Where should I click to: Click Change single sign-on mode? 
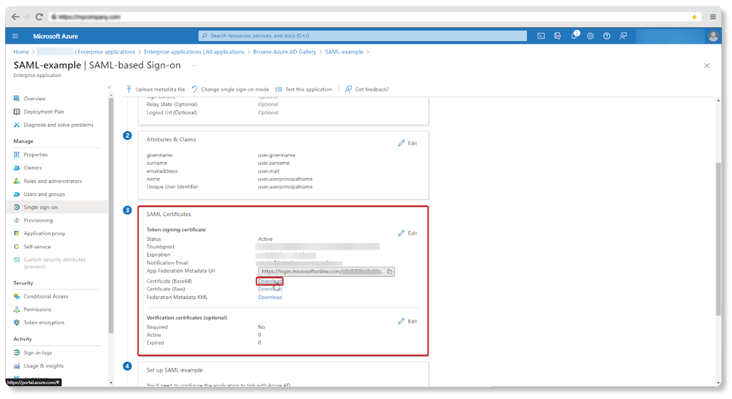[x=230, y=89]
